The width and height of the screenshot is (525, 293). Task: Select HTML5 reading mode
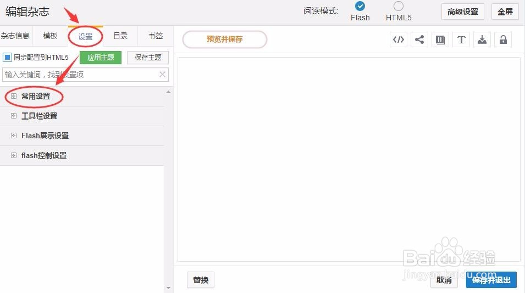[x=399, y=6]
